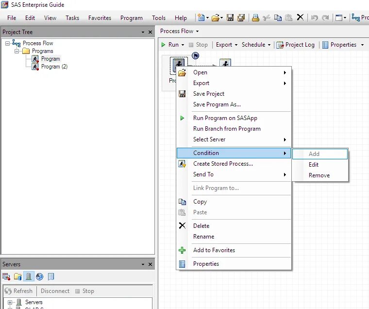The image size is (369, 309).
Task: Collapse the Process Flow tree node
Action: [x=8, y=43]
